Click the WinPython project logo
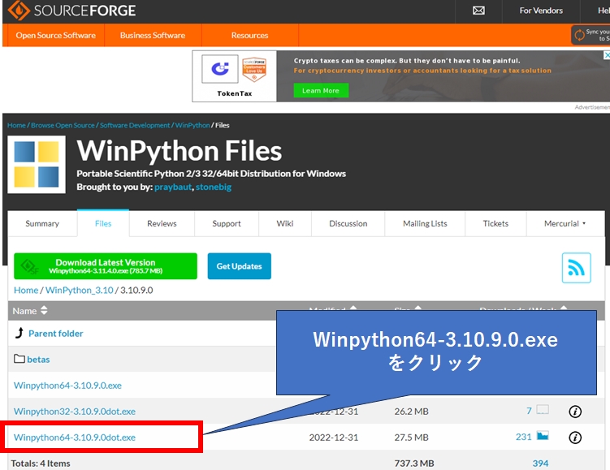This screenshot has height=470, width=610. 37,165
